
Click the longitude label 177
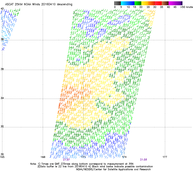165,157
